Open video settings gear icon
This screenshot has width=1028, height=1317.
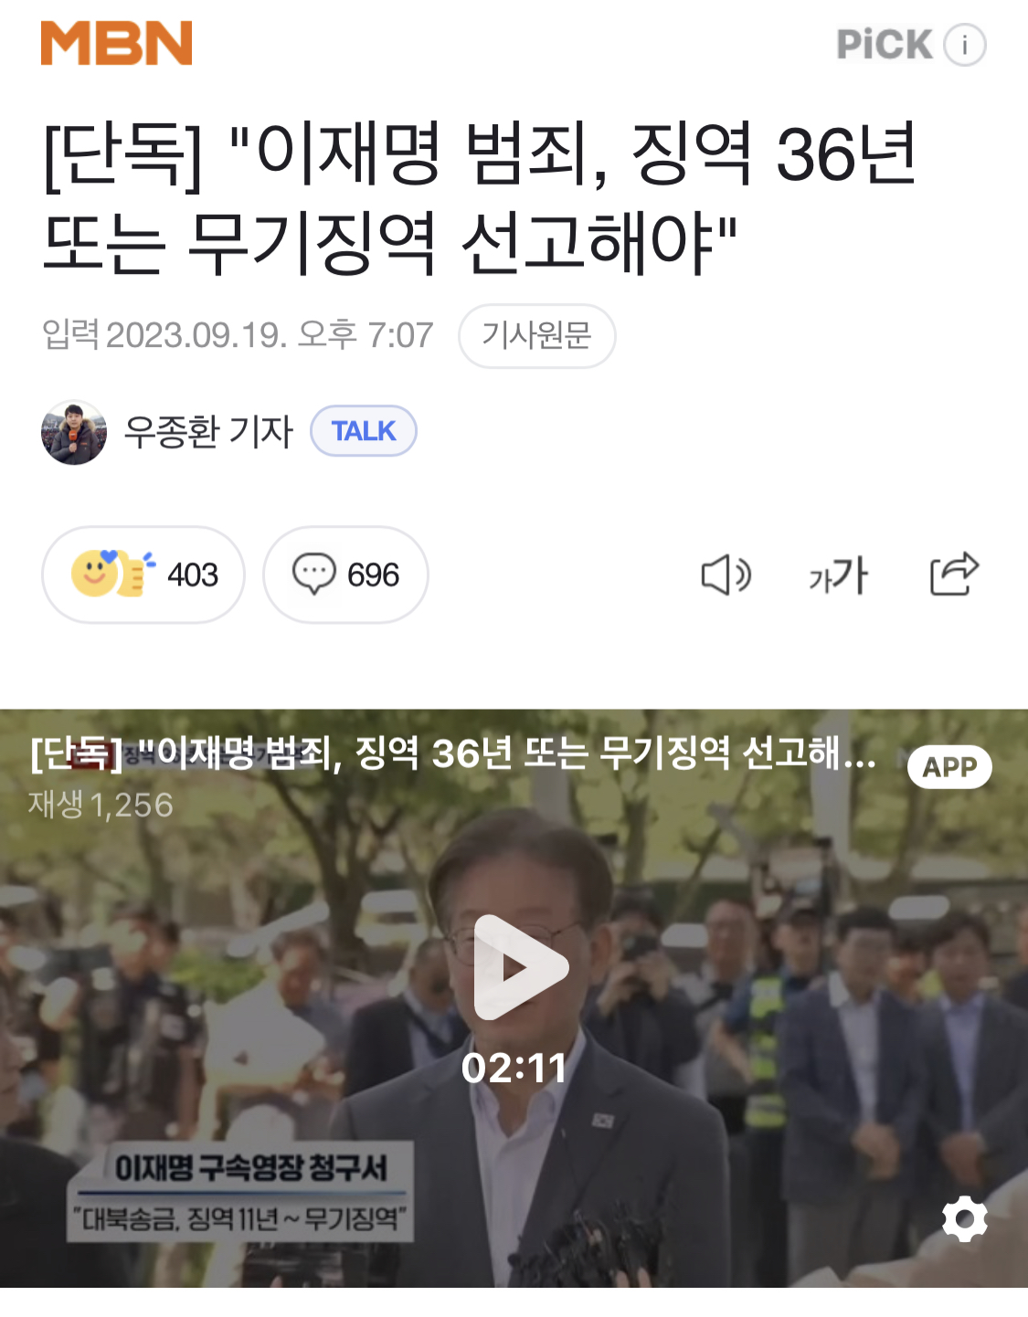[965, 1218]
